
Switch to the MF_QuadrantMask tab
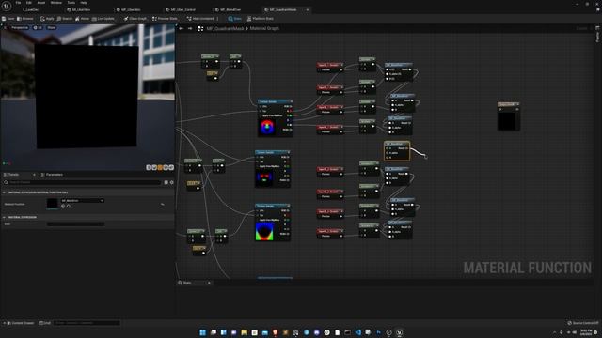[283, 9]
